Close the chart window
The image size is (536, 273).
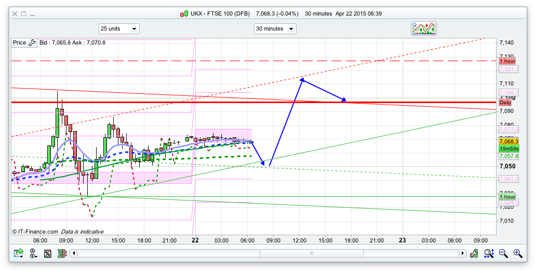click(x=15, y=13)
